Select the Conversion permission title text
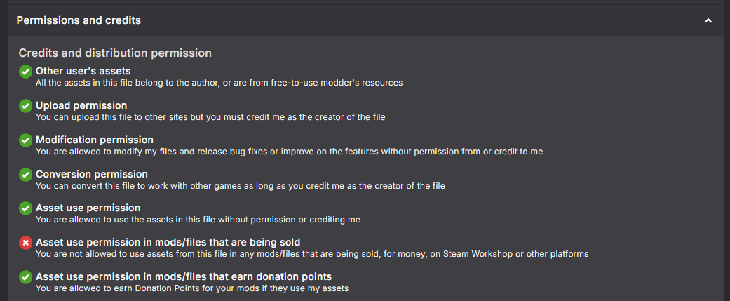The image size is (730, 301). pos(92,174)
